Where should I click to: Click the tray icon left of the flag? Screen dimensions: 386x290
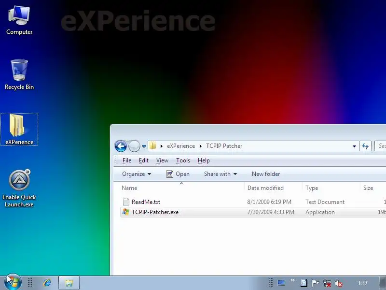tap(304, 283)
